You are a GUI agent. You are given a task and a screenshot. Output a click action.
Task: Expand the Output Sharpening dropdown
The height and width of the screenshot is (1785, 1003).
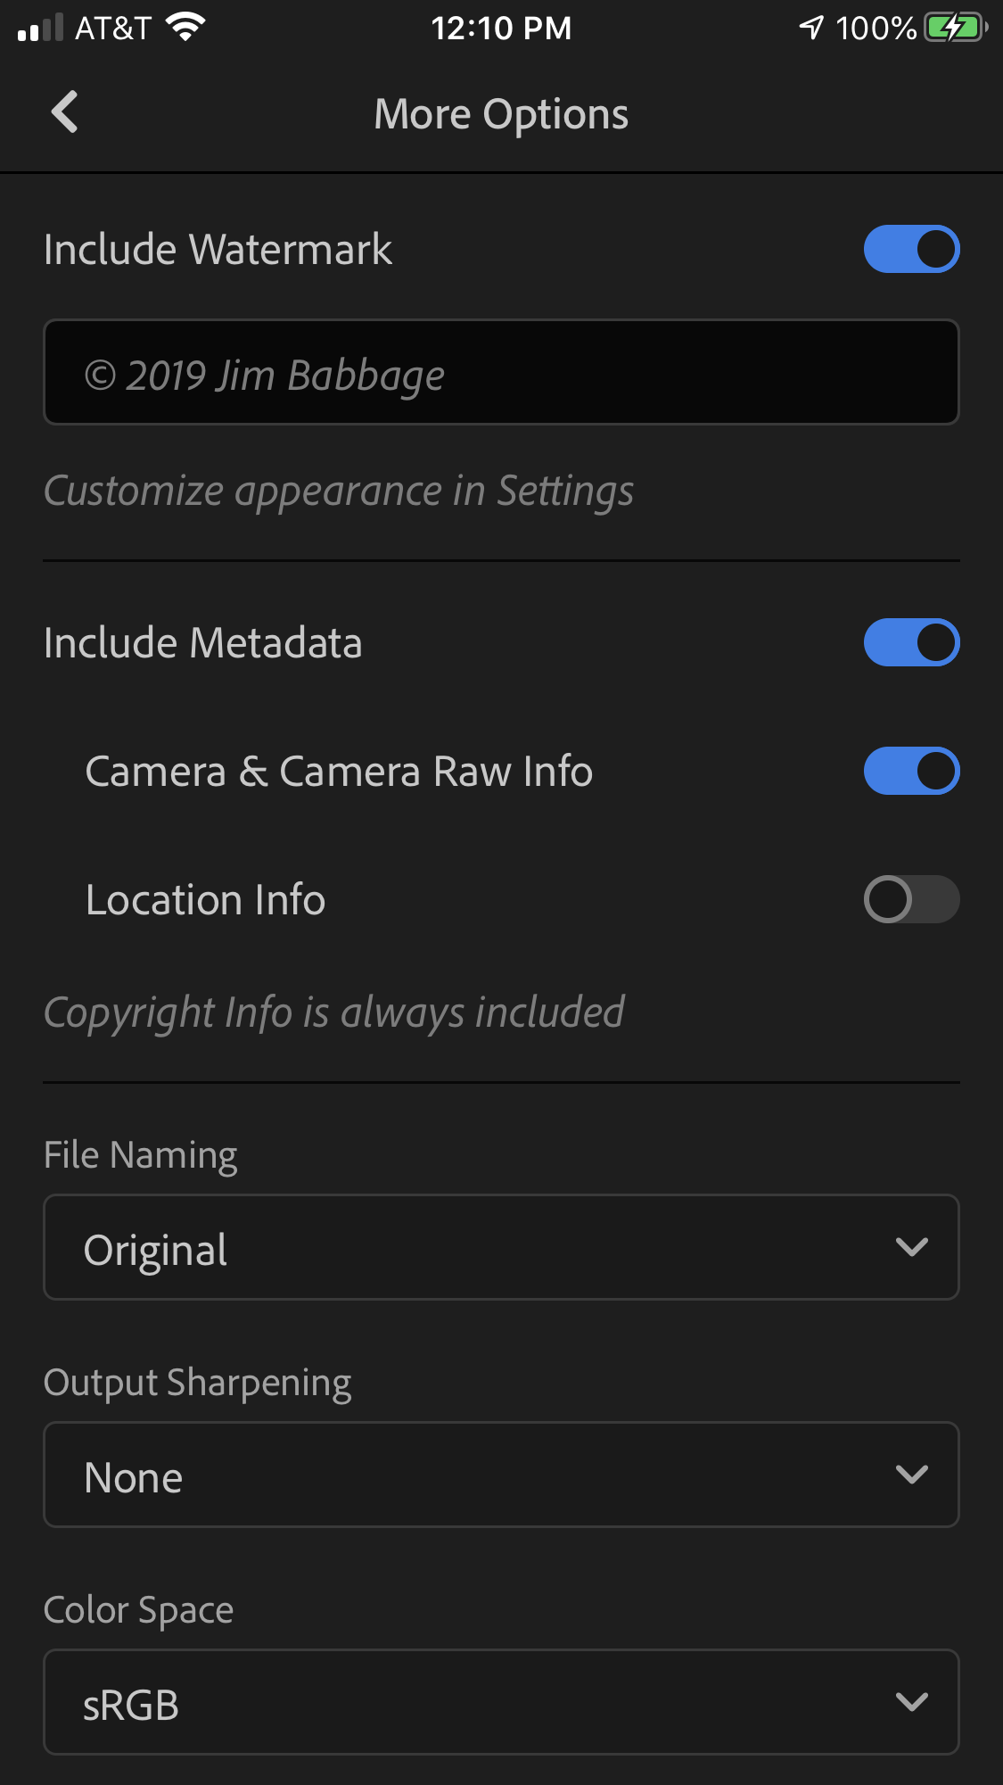click(x=501, y=1475)
